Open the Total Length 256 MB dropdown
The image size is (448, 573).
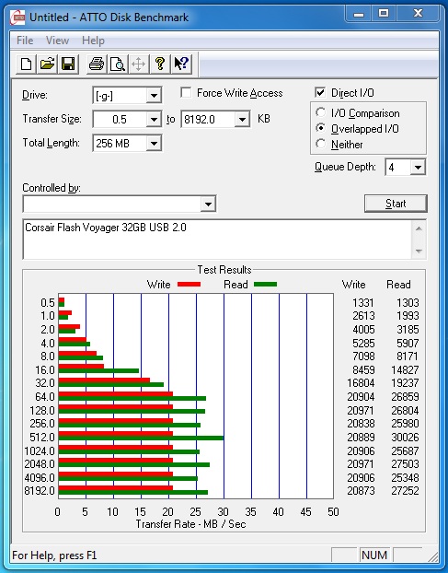click(x=155, y=144)
